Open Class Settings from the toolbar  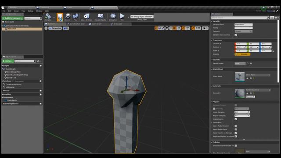coord(86,17)
